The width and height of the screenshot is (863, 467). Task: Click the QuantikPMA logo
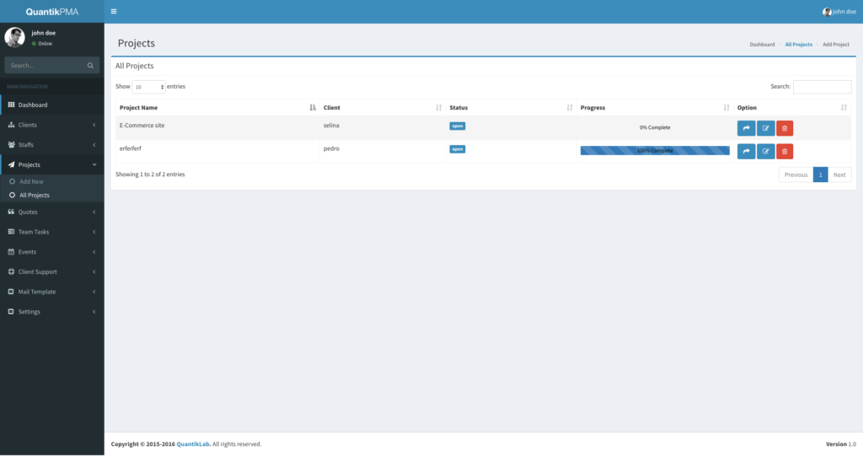pyautogui.click(x=52, y=12)
